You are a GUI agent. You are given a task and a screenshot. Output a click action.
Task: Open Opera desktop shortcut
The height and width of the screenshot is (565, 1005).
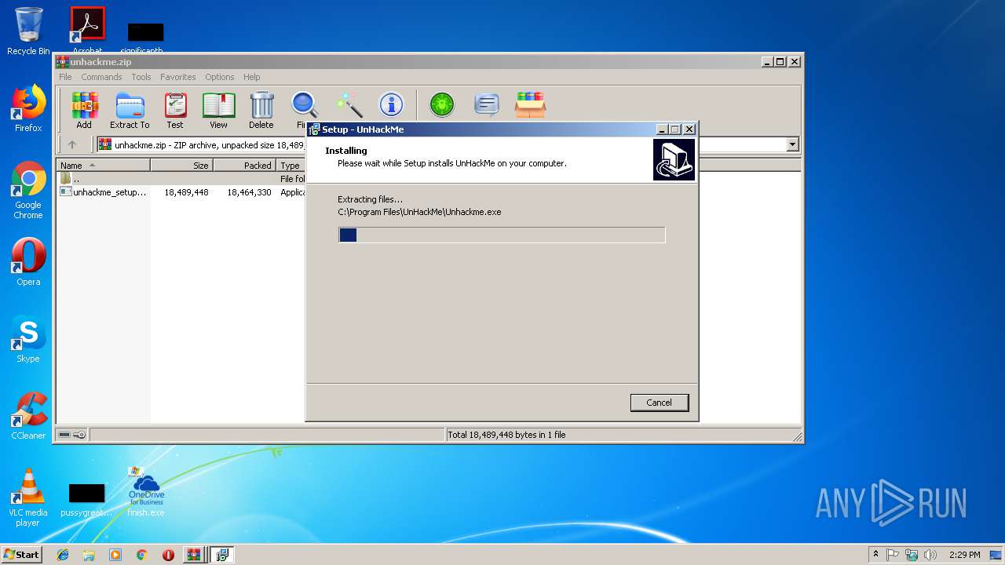click(28, 262)
